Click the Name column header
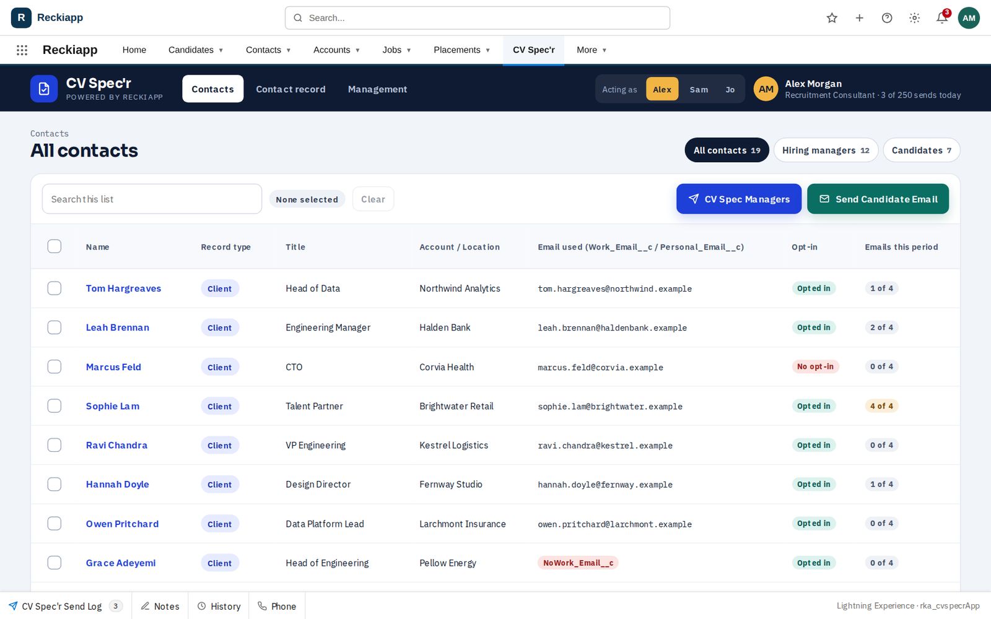The image size is (991, 619). pyautogui.click(x=97, y=247)
